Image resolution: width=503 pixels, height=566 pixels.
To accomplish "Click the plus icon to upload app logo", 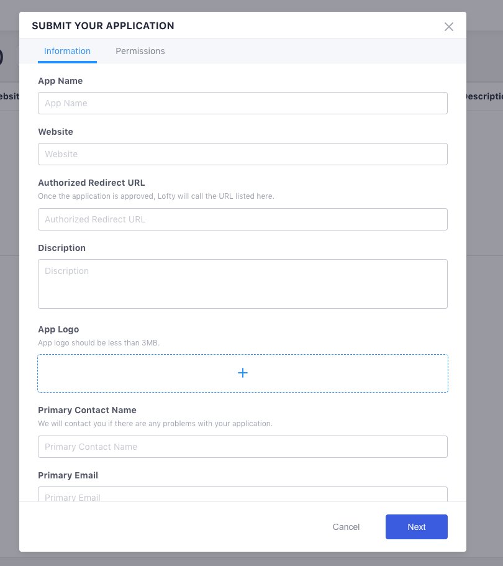I will click(243, 373).
